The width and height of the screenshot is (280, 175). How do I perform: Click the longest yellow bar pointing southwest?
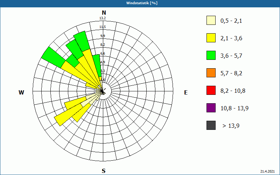69,114
